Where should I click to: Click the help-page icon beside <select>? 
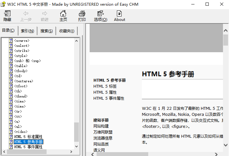pos(11,46)
